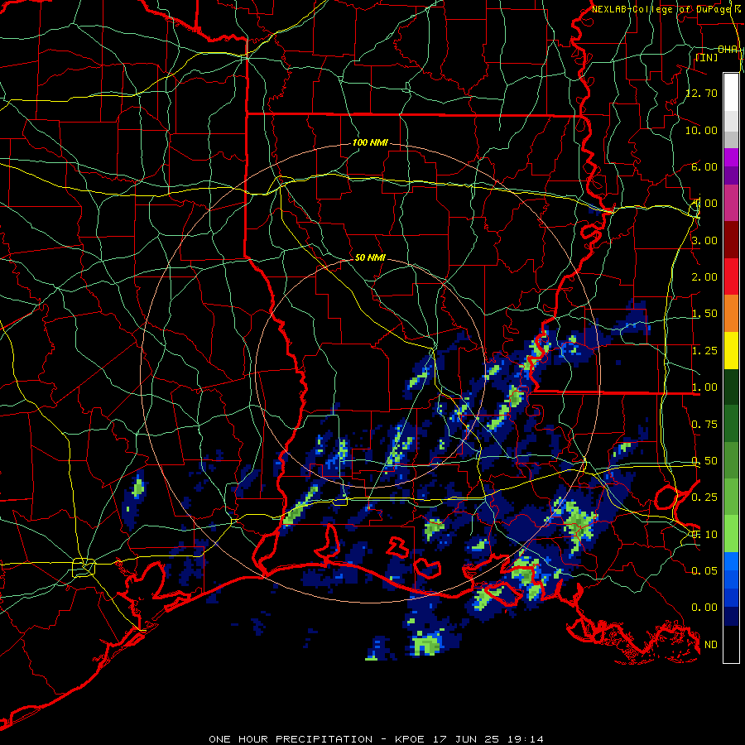Select the black ND swatch at legend bottom
745x745 pixels.
click(731, 644)
